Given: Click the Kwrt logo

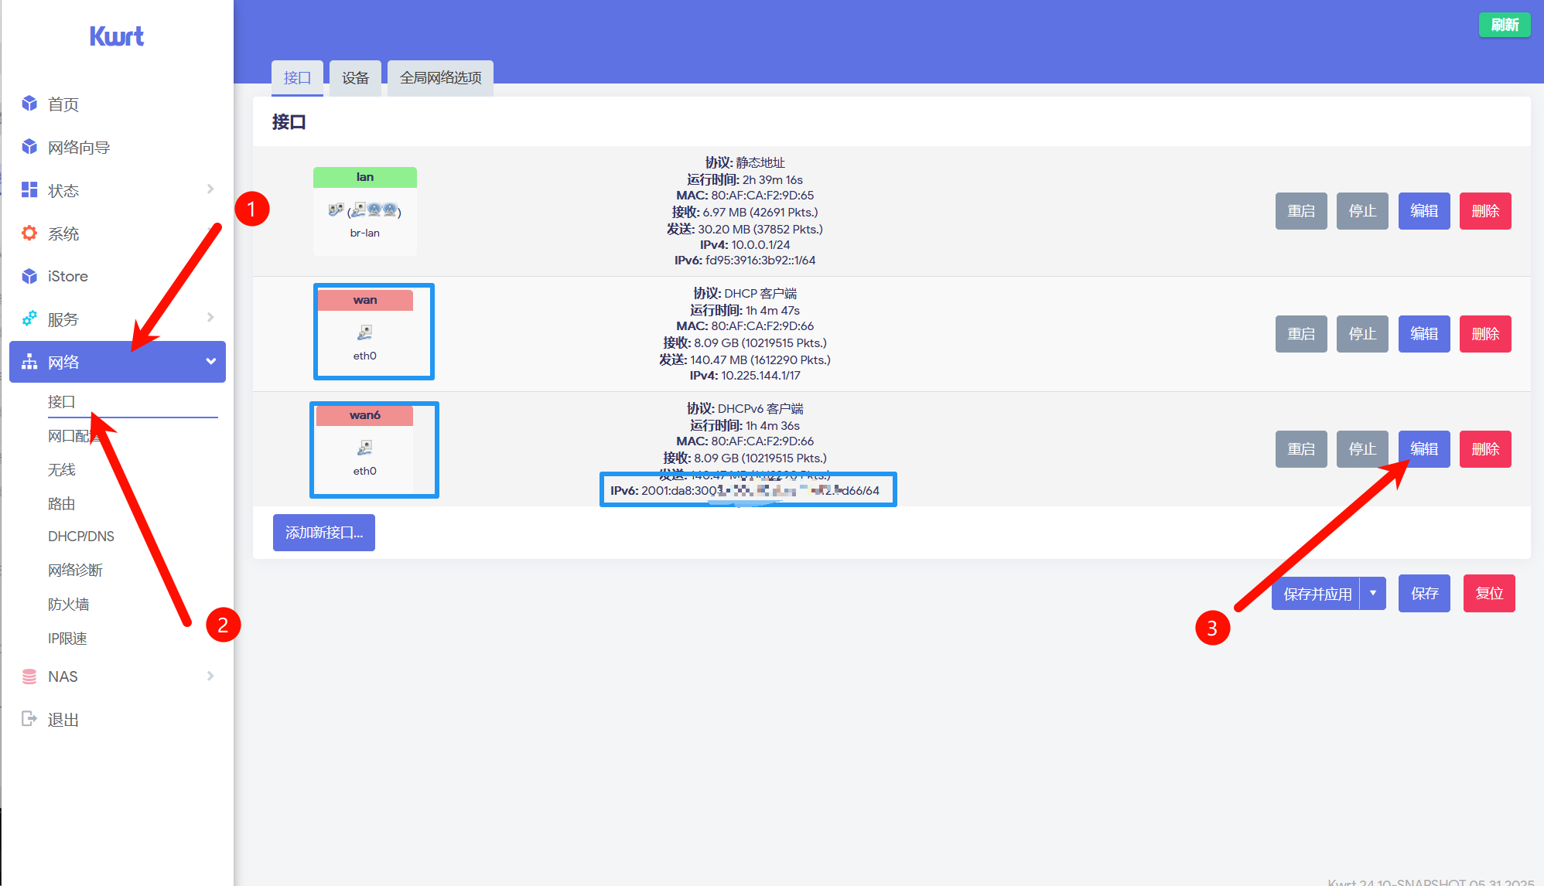Looking at the screenshot, I should click(117, 36).
